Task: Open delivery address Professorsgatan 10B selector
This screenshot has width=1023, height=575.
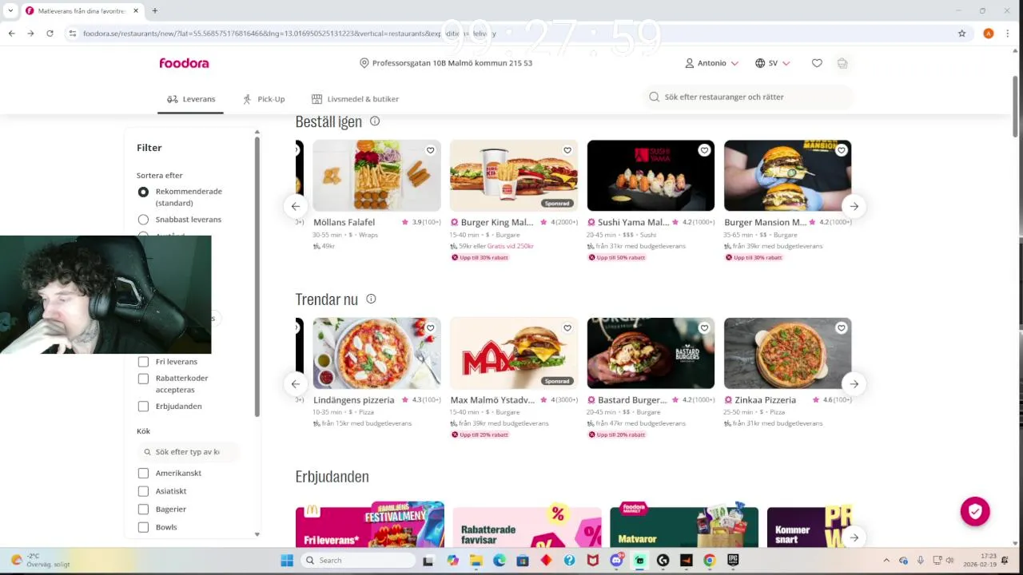Action: click(446, 63)
